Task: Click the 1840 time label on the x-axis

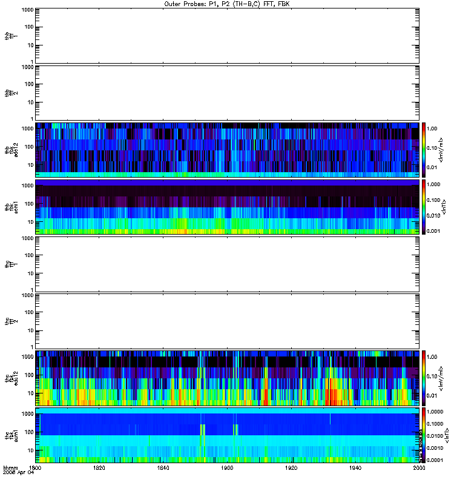Action: [163, 467]
